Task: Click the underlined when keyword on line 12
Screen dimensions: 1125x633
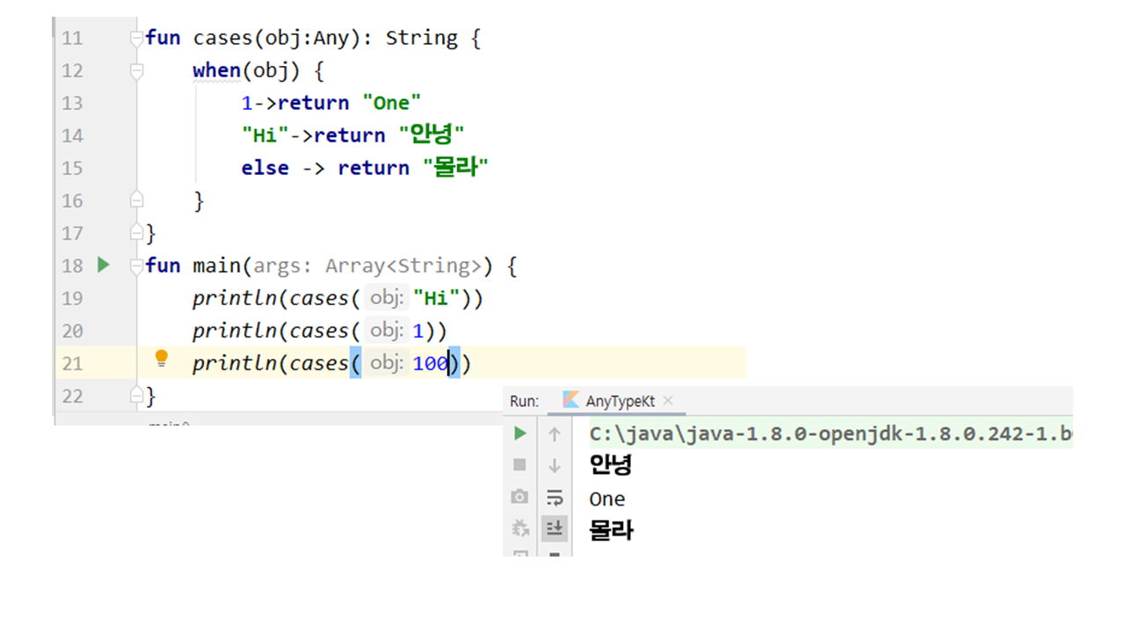Action: pos(216,70)
